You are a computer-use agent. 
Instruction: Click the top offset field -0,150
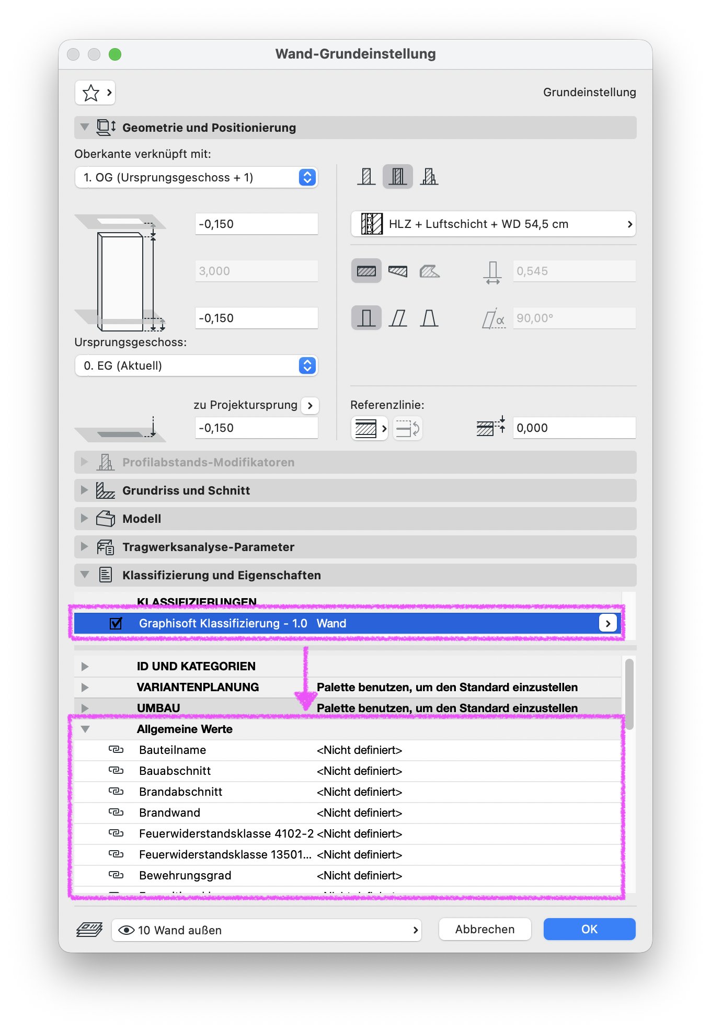pos(257,224)
